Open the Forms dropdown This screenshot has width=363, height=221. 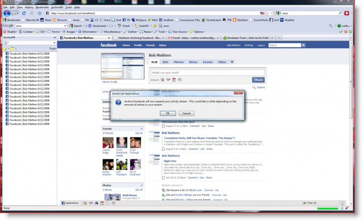pyautogui.click(x=54, y=32)
